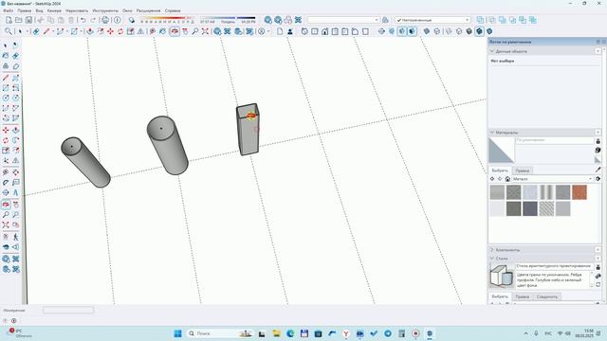Toggle the Monochrome face style
607x341 pixels.
click(x=489, y=31)
